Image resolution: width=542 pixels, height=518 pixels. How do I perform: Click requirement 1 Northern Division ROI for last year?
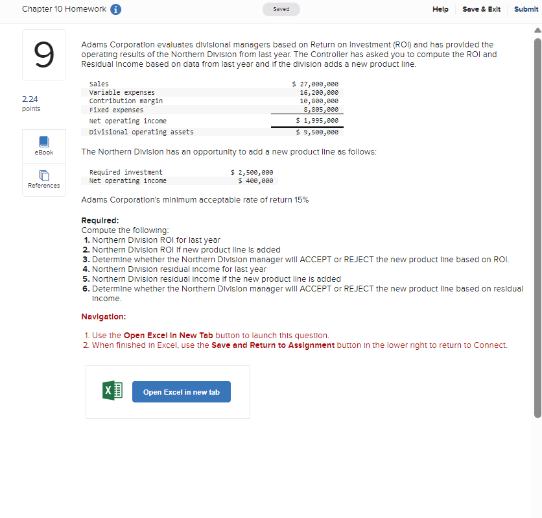(156, 240)
